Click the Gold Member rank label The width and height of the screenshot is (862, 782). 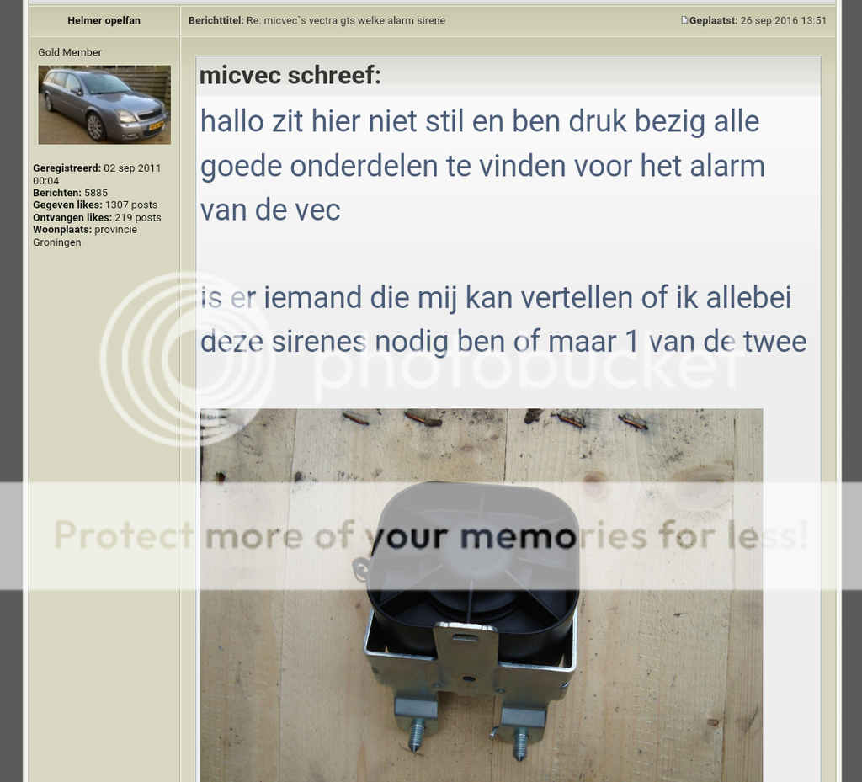pos(70,52)
